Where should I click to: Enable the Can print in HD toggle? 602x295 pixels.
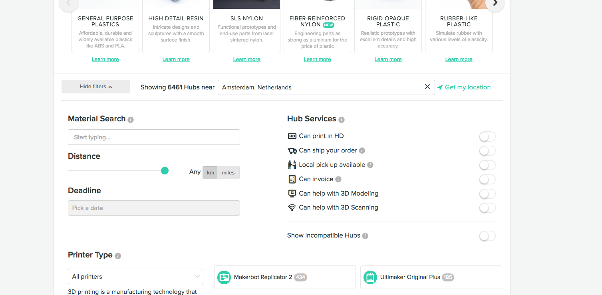[x=487, y=137]
